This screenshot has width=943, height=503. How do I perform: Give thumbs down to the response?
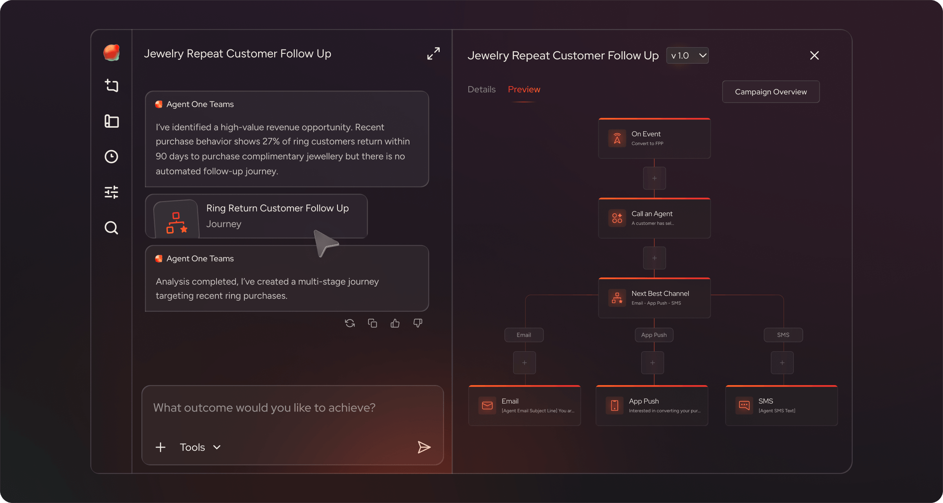(418, 323)
